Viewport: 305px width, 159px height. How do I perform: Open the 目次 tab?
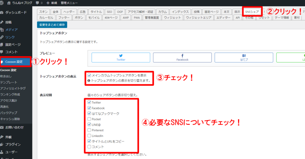coord(237,12)
